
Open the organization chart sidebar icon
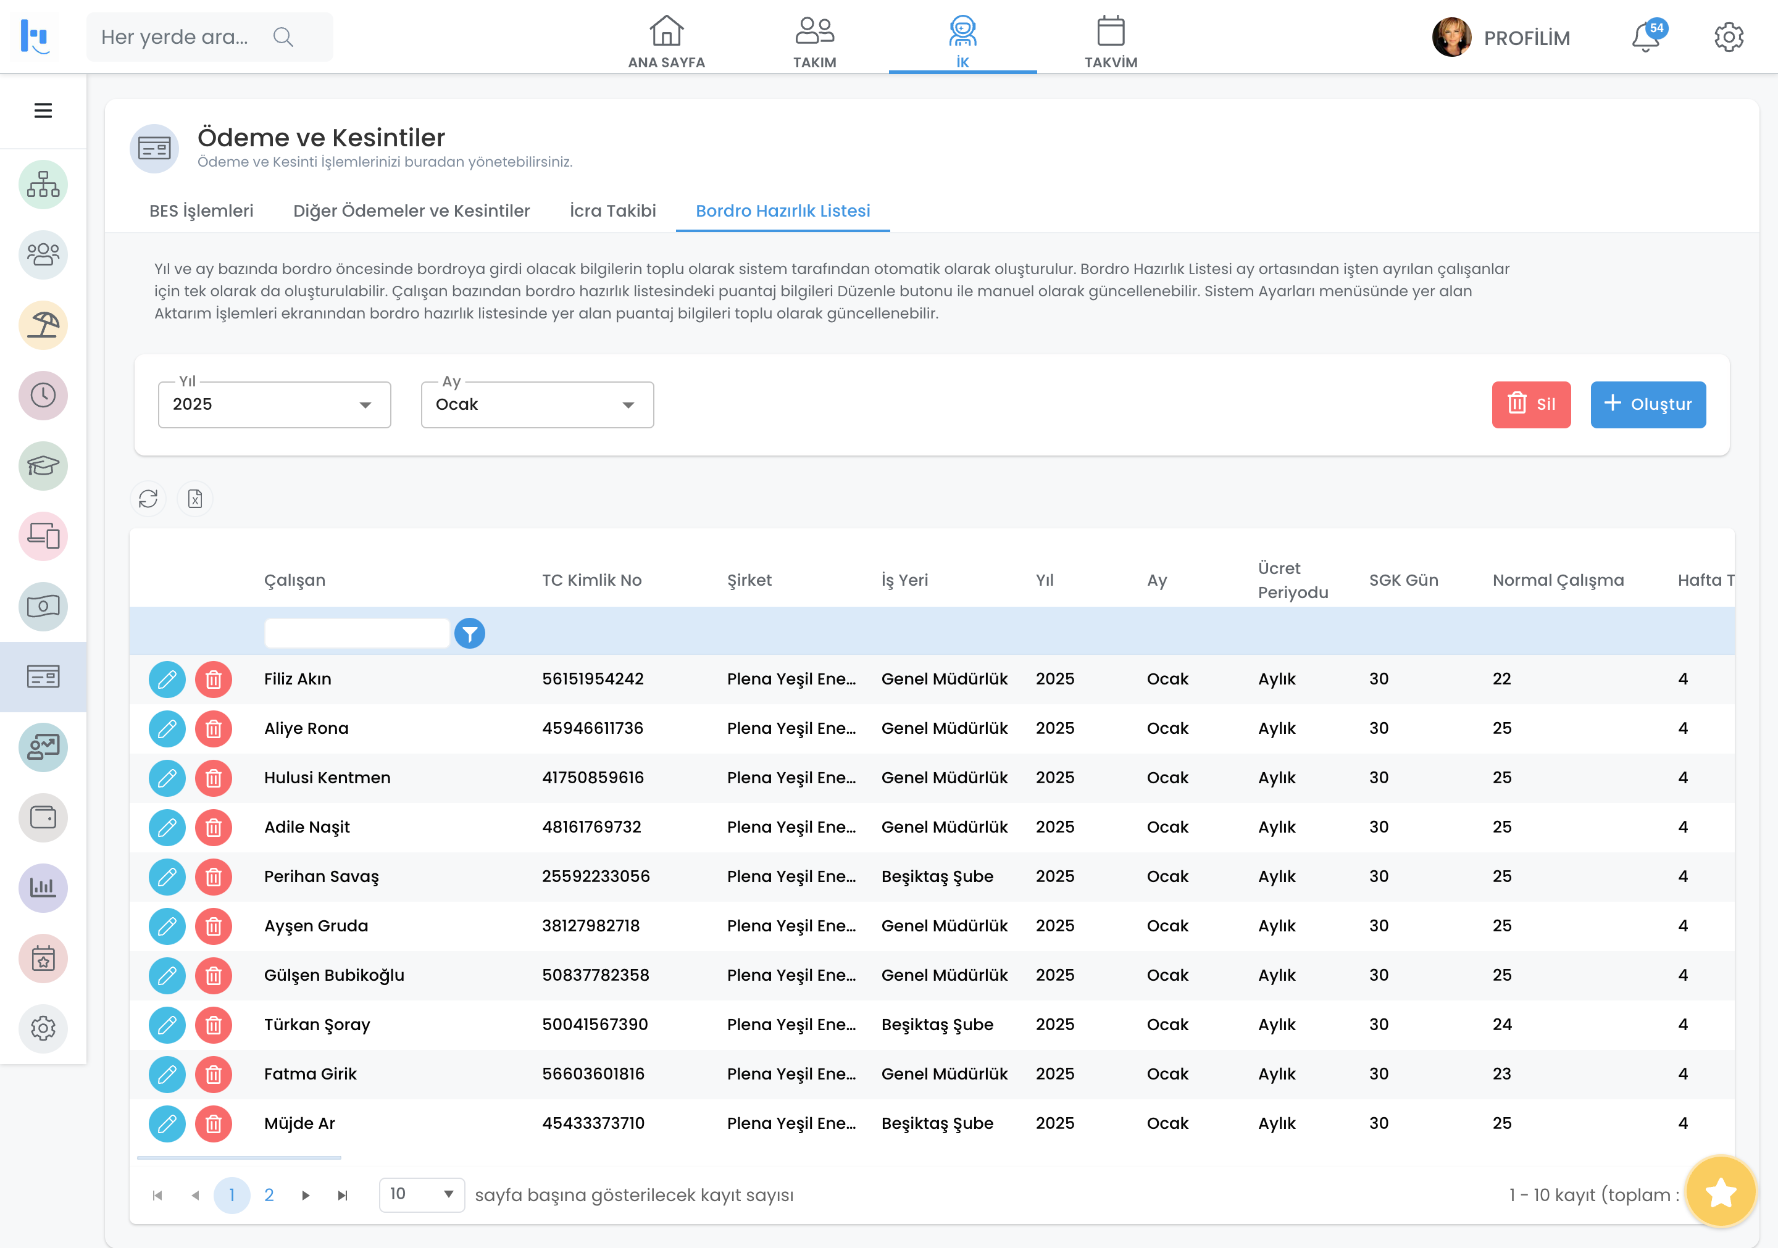43,185
